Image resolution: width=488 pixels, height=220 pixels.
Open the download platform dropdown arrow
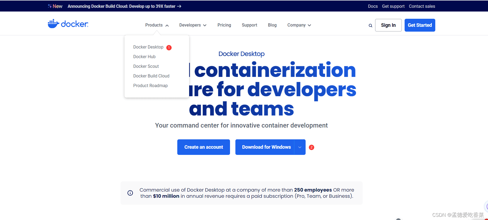(x=300, y=147)
